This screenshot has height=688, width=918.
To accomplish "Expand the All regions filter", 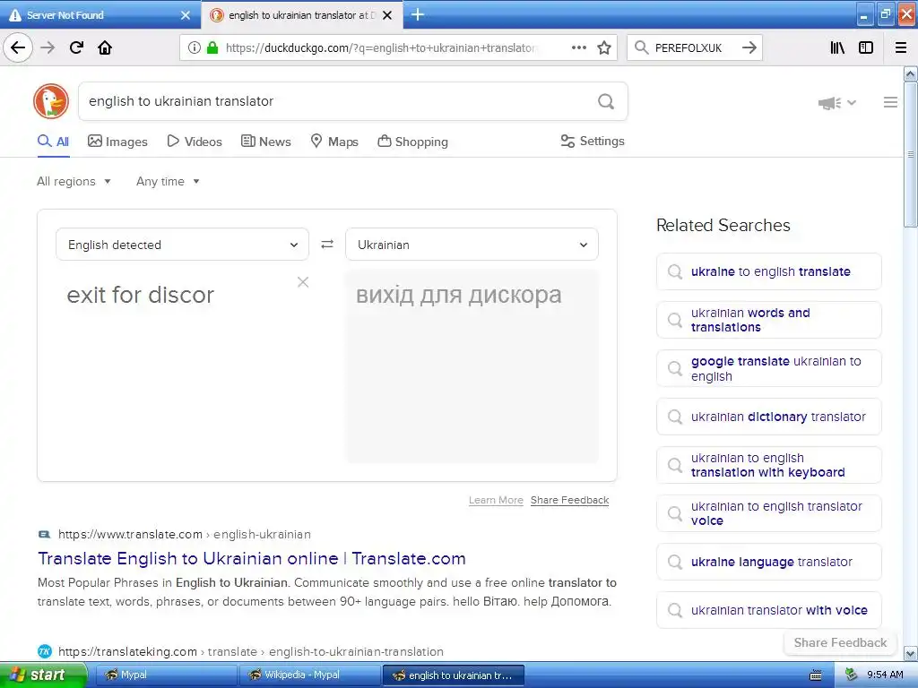I will pyautogui.click(x=74, y=181).
